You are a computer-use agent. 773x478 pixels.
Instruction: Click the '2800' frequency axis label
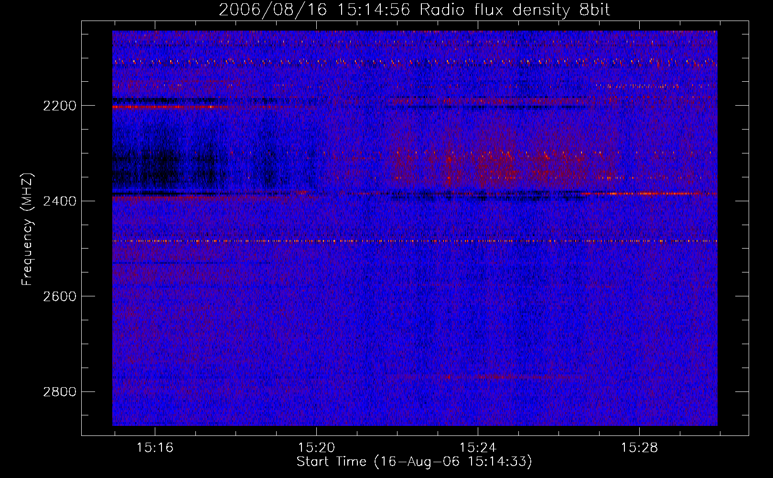pyautogui.click(x=60, y=392)
